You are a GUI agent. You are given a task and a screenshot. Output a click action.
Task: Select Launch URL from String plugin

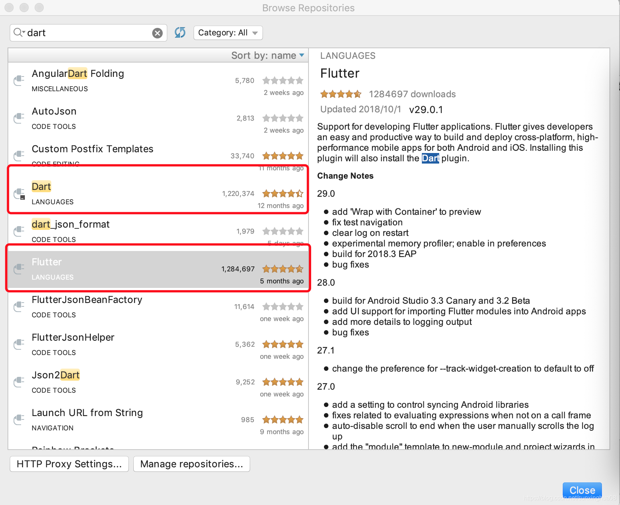[x=158, y=420]
